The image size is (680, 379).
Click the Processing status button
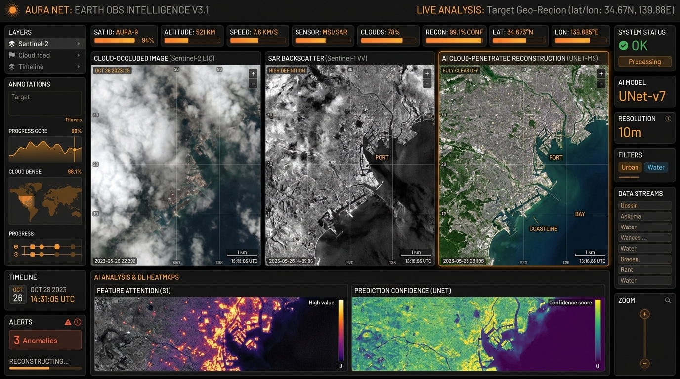click(x=644, y=62)
